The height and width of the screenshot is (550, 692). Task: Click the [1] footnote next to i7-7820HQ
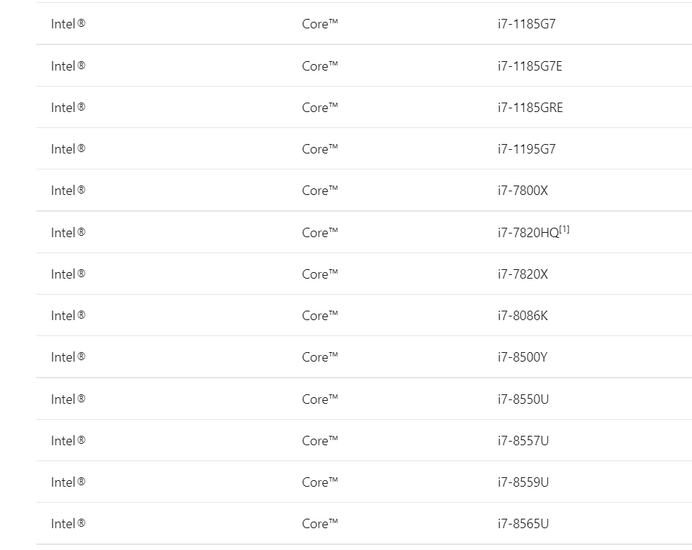[565, 229]
